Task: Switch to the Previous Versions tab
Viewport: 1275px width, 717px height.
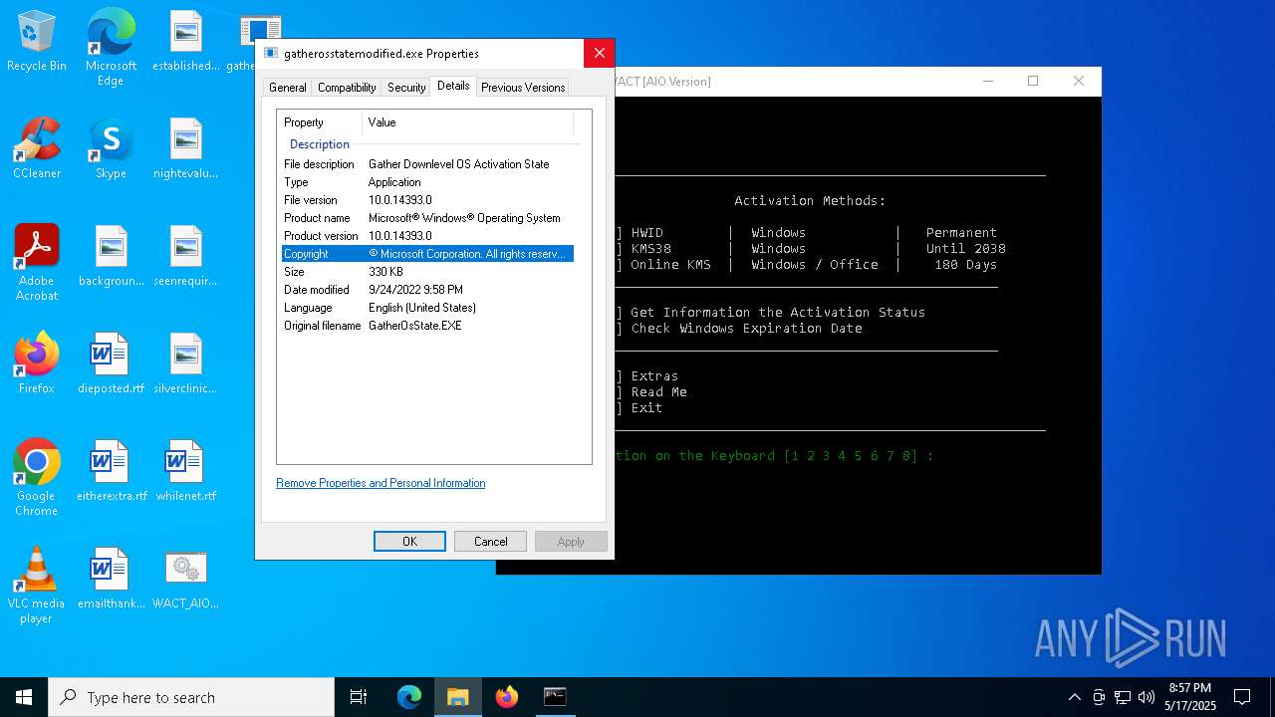Action: tap(523, 88)
